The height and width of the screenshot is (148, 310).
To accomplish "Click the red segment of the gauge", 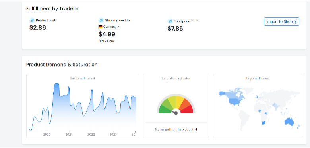I will [x=187, y=109].
